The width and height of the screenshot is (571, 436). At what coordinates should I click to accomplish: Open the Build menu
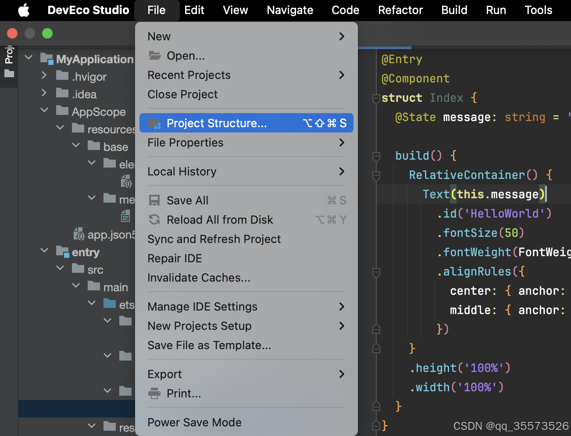tap(454, 10)
